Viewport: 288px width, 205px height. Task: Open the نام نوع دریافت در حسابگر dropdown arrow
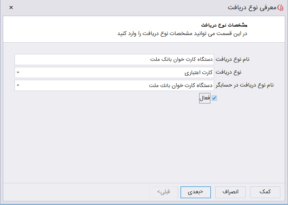(x=18, y=85)
